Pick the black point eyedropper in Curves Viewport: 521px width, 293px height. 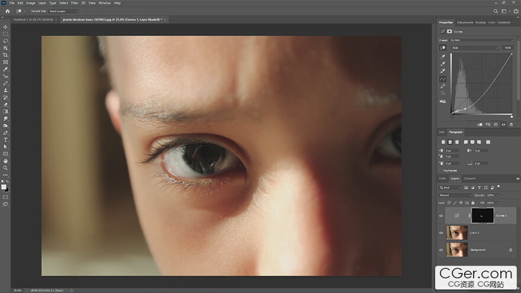pos(443,57)
